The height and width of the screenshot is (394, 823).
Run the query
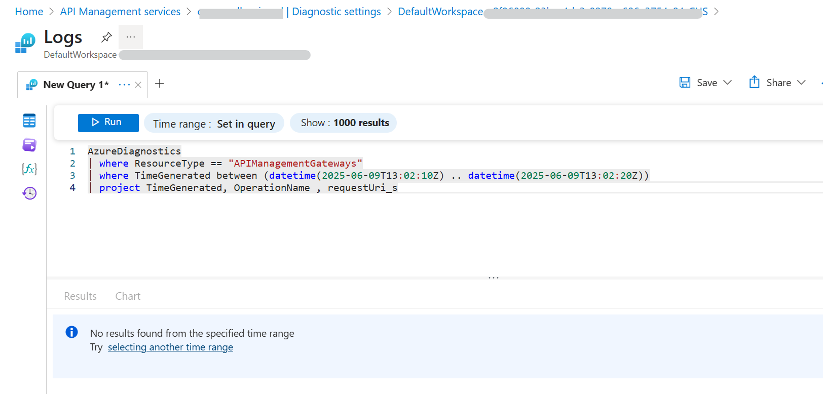click(x=108, y=123)
